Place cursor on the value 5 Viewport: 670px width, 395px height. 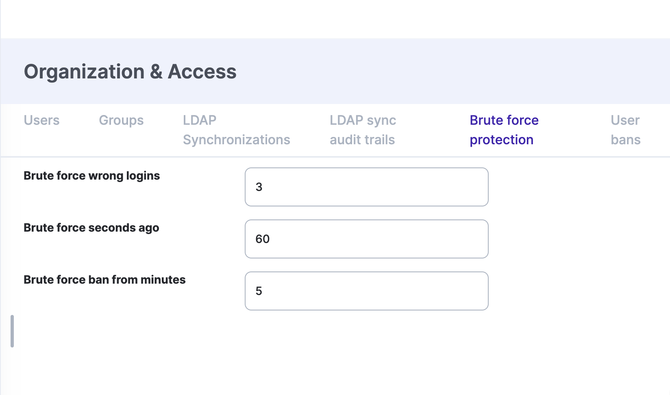point(259,291)
